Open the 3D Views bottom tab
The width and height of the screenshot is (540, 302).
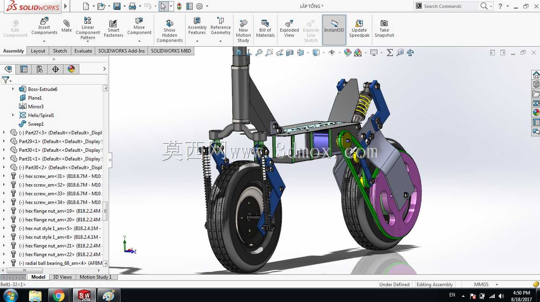62,277
